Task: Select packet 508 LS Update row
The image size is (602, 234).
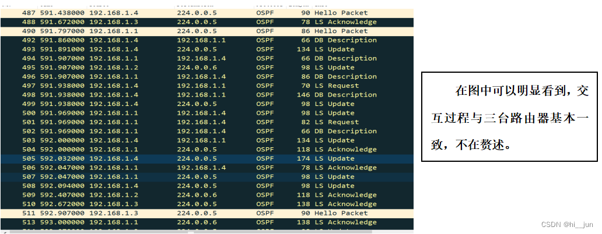Action: coord(207,186)
